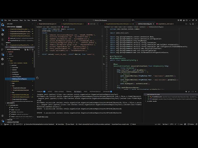Expand the exception folder
This screenshot has width=198, height=148.
pyautogui.click(x=15, y=72)
